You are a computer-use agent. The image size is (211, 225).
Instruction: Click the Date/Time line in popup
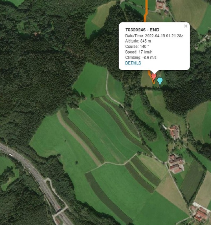[154, 36]
